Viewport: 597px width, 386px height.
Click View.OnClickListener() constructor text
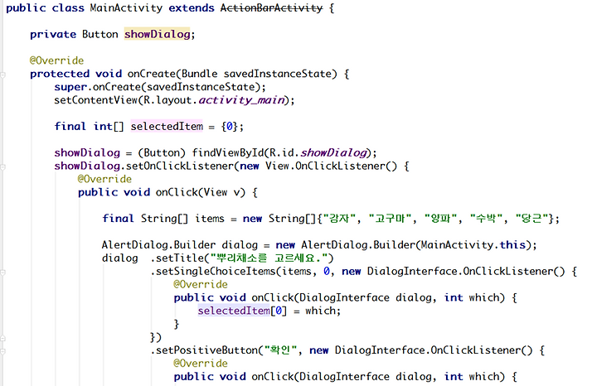(x=331, y=166)
